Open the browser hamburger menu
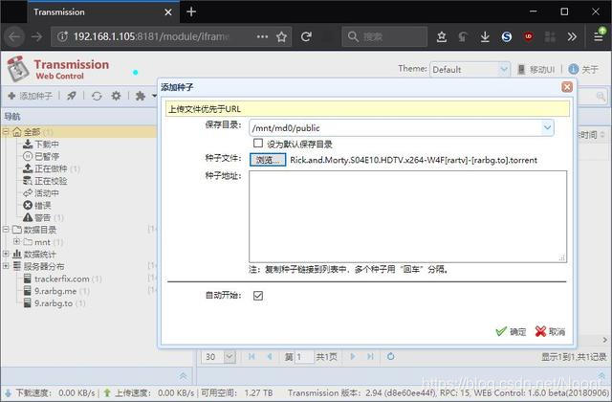612x402 pixels. [598, 36]
